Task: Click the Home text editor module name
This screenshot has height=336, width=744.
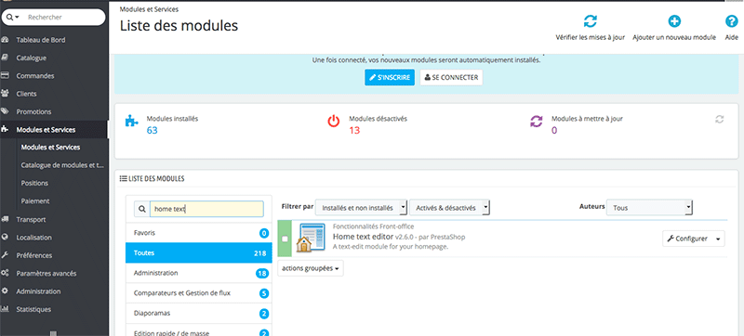Action: click(364, 236)
